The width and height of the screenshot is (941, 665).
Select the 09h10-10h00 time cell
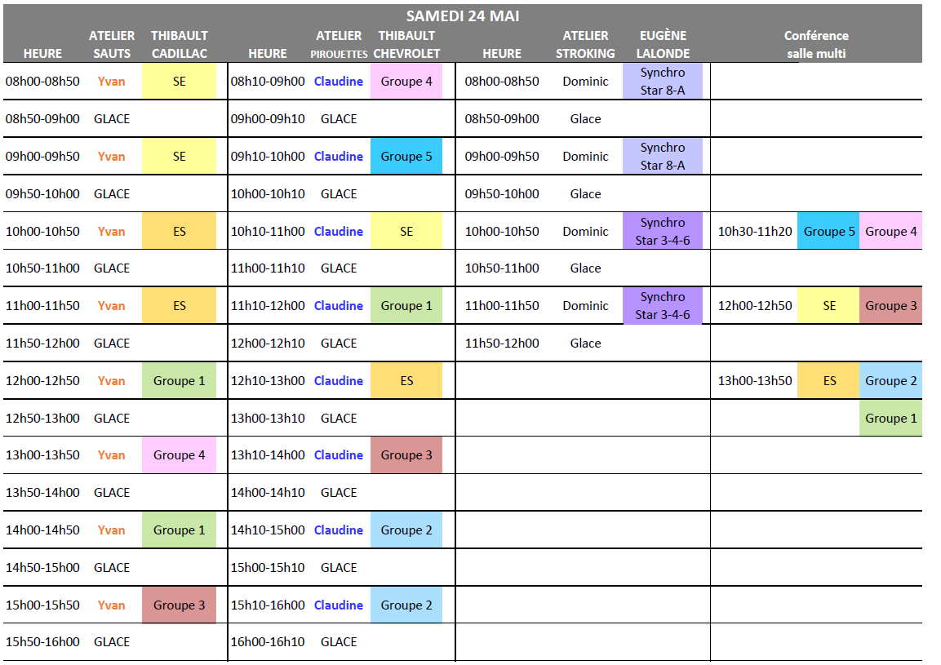268,157
